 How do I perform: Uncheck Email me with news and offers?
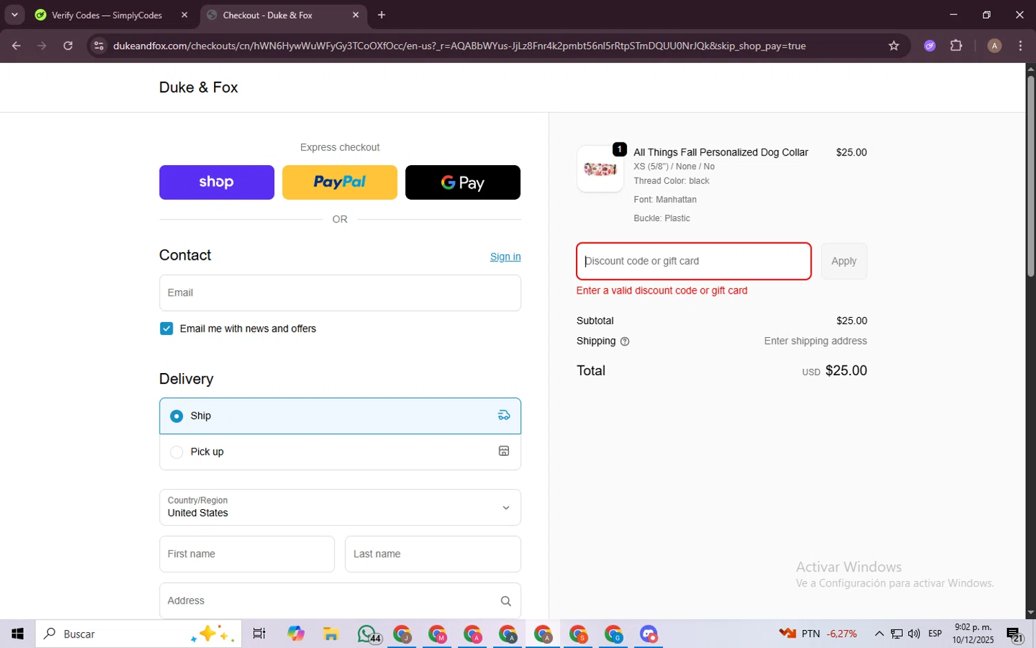click(166, 329)
